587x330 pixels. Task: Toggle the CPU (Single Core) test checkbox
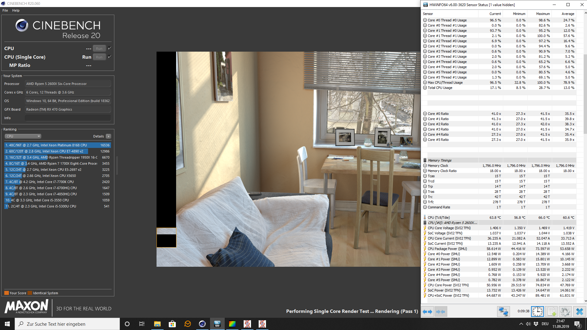(110, 57)
